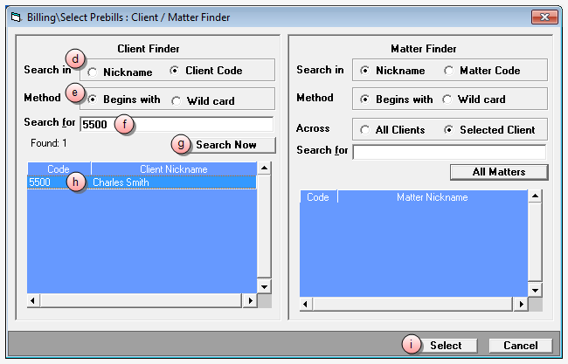568x364 pixels.
Task: Click the Client Nickname column header
Action: tap(173, 169)
